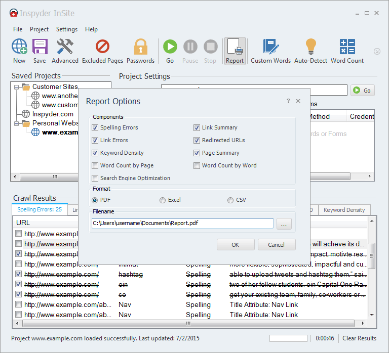Screen dimensions: 389x353
Task: Check the first http://www.exampl… result row checkbox
Action: (x=18, y=233)
